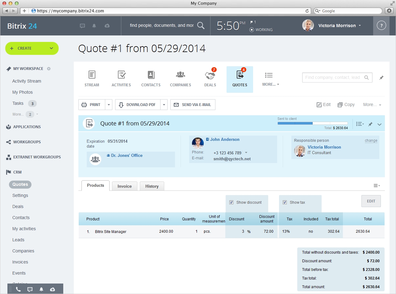Select the Activities icon
Image resolution: width=396 pixels, height=294 pixels.
click(x=121, y=78)
